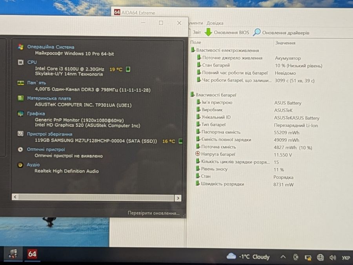Click the memory module icon beside Пам'ять
353x265 pixels.
pyautogui.click(x=21, y=83)
